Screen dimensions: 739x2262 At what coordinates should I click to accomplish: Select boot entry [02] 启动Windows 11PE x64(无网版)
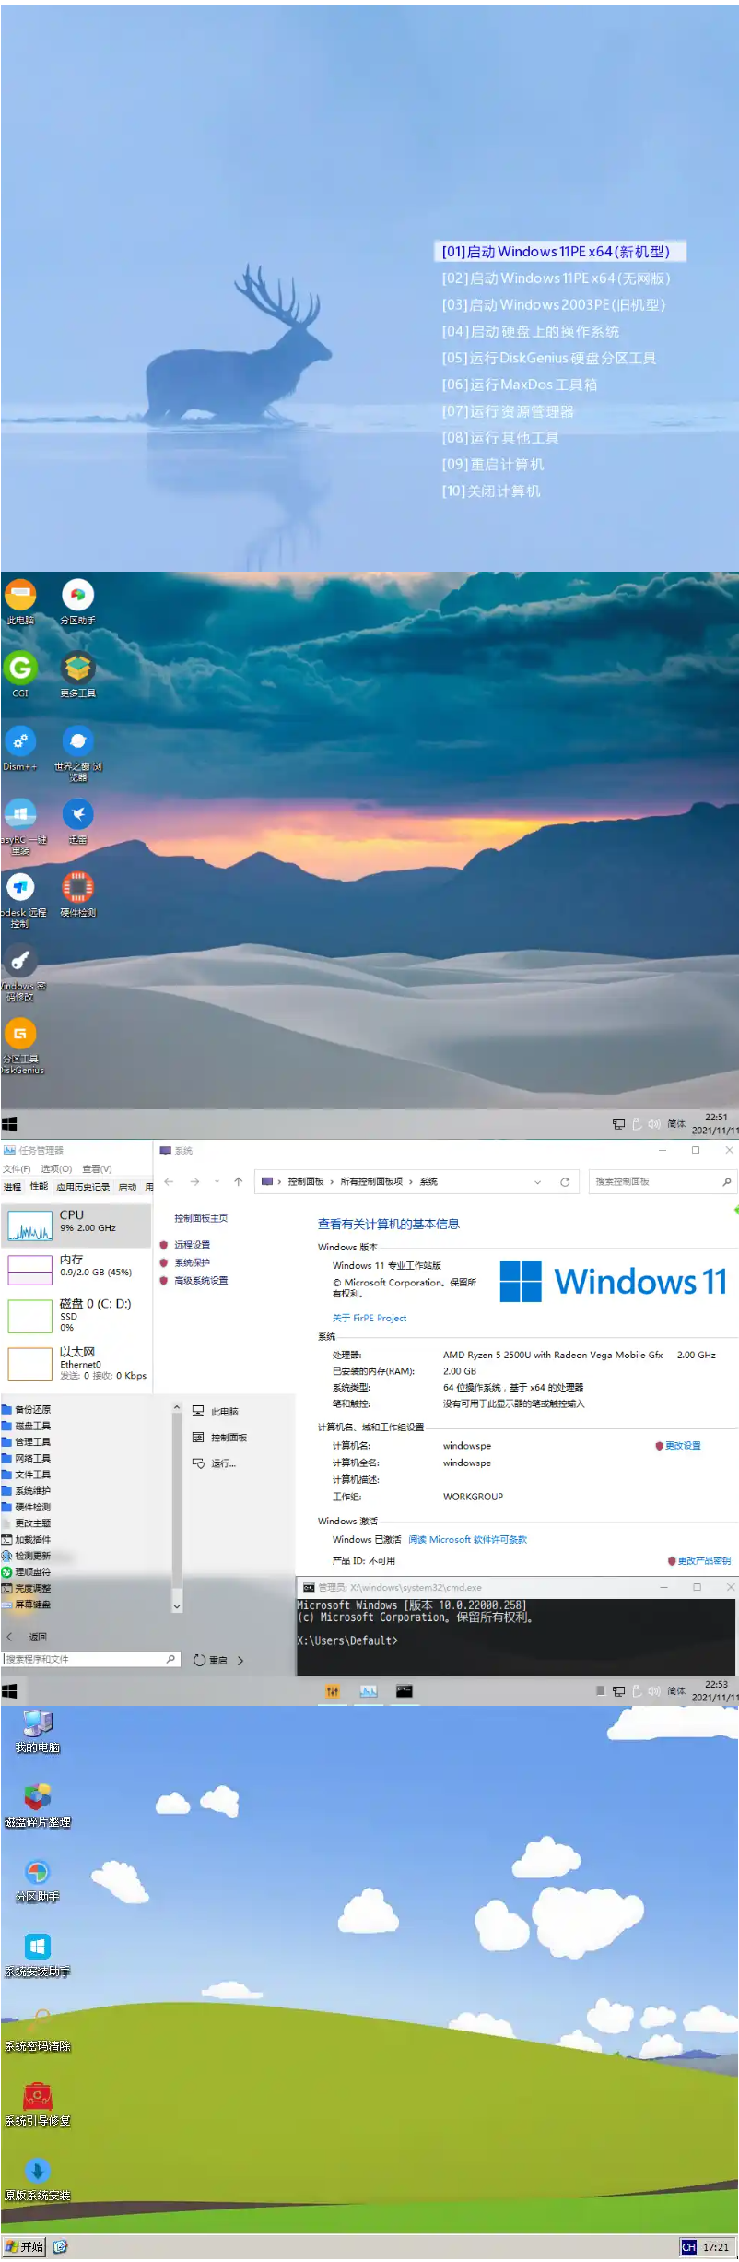(x=556, y=278)
